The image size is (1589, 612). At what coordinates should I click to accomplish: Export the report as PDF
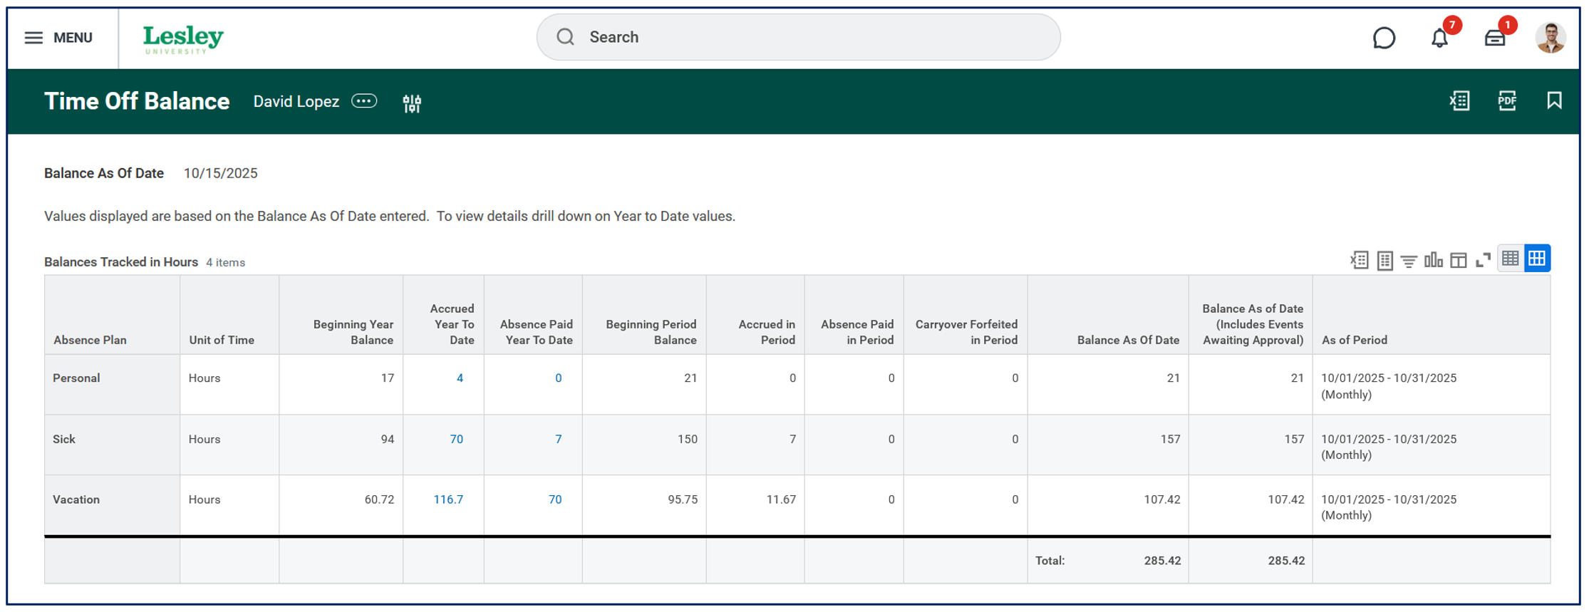click(x=1507, y=101)
